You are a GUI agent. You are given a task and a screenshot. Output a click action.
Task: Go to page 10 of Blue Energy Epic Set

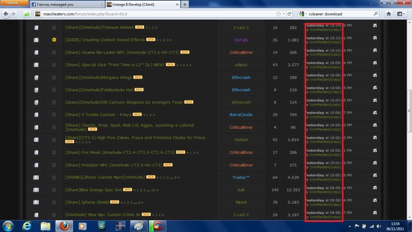(155, 190)
